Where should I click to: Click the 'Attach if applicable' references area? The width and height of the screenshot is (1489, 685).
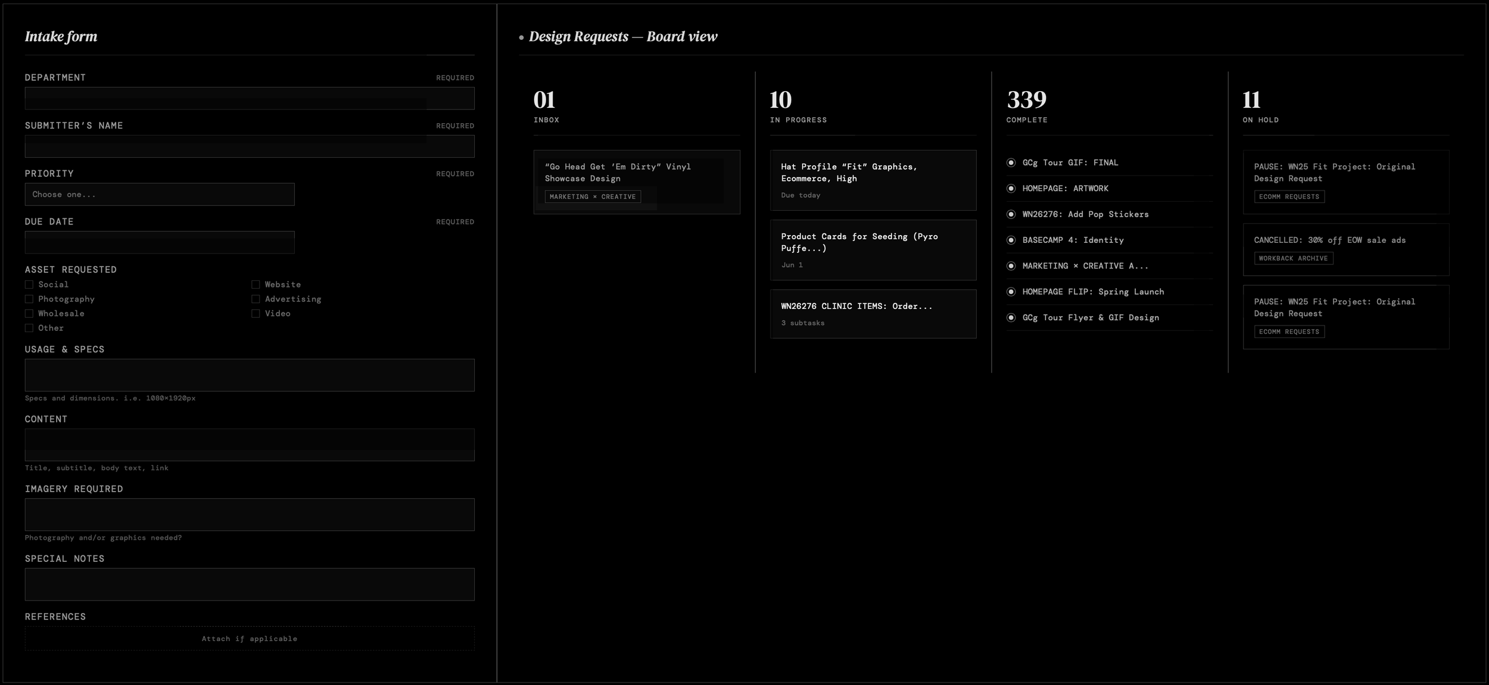coord(250,639)
